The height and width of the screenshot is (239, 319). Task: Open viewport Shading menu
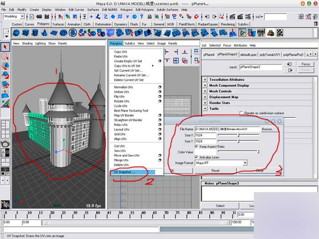coord(27,43)
